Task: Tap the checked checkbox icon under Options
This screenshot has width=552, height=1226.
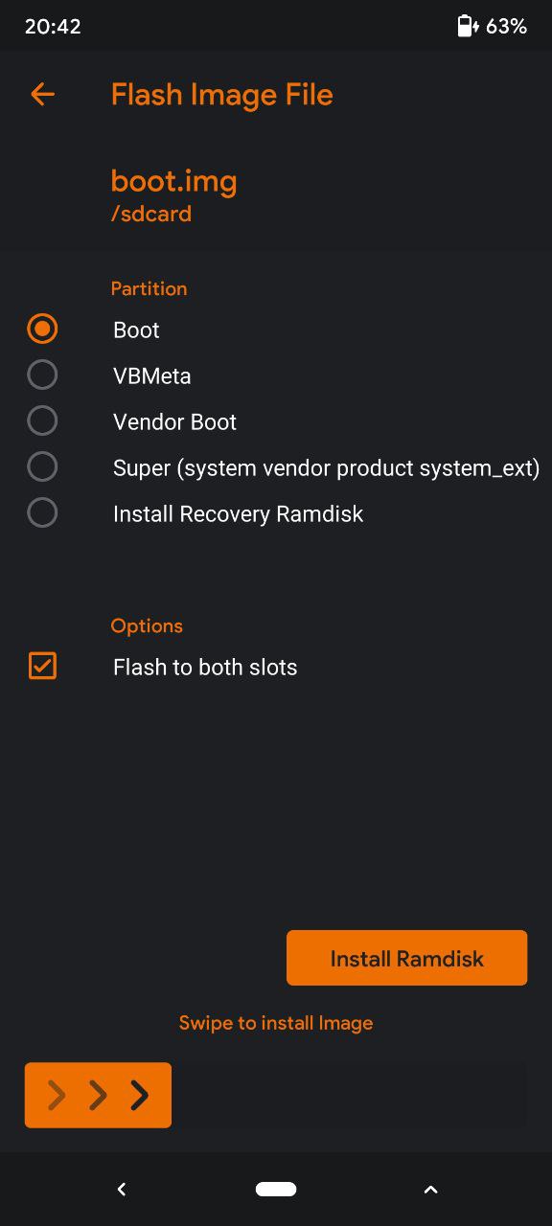Action: pos(42,666)
